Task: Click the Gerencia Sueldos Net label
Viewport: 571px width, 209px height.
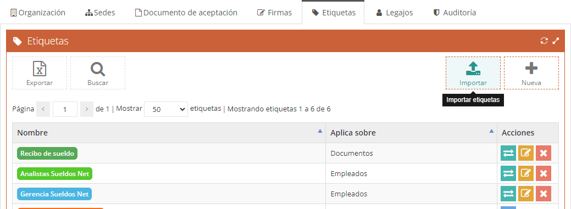Action: tap(54, 194)
